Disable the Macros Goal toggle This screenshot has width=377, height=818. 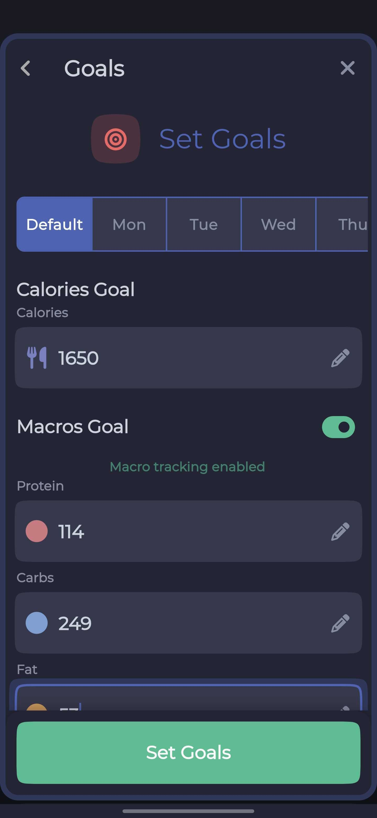[x=338, y=427]
